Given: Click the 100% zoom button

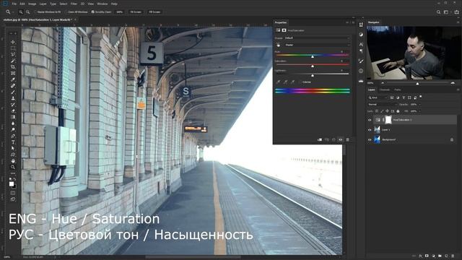Looking at the screenshot, I should pos(119,12).
